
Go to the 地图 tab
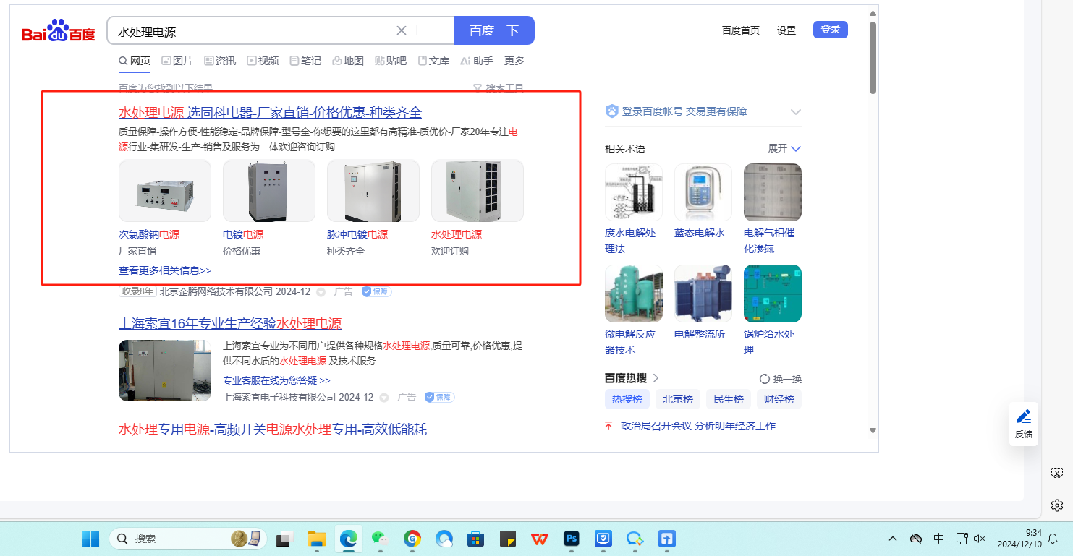tap(348, 61)
